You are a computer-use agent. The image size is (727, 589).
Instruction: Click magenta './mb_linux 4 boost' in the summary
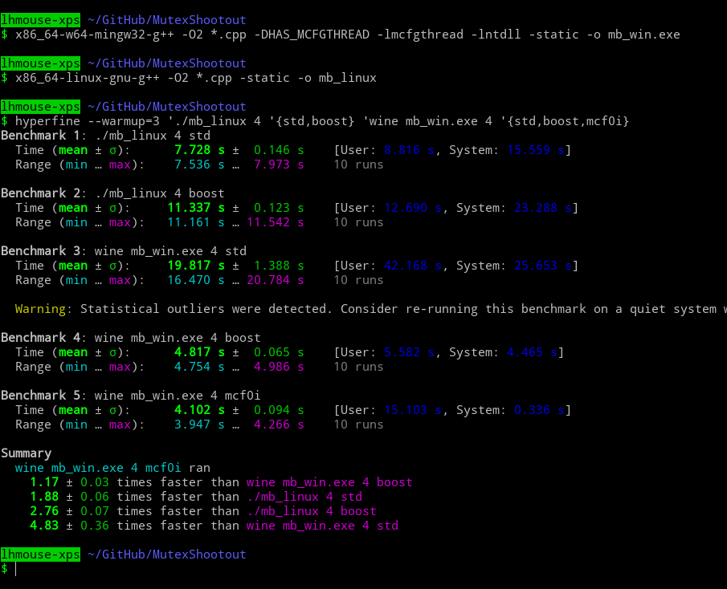[311, 511]
